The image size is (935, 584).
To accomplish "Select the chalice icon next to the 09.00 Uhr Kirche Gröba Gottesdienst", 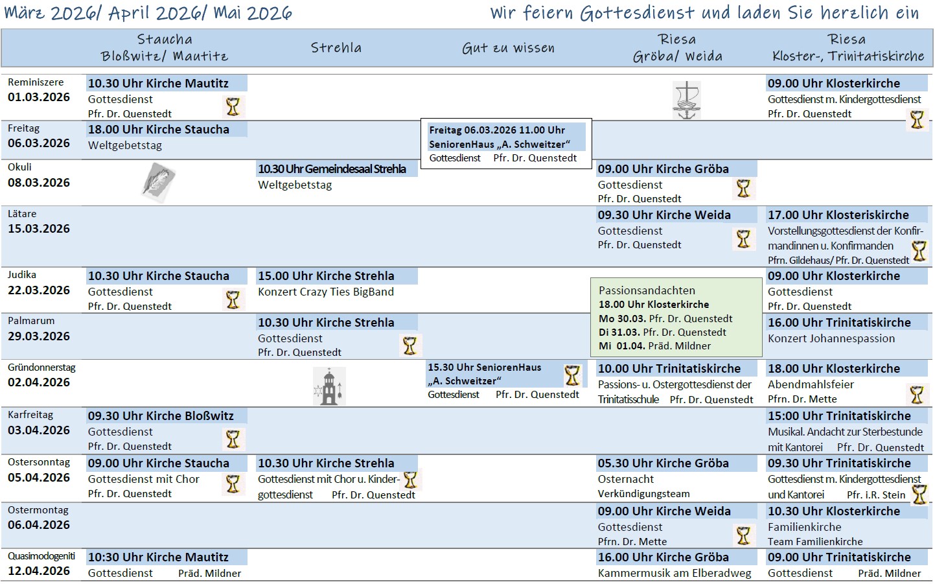I will [x=743, y=189].
